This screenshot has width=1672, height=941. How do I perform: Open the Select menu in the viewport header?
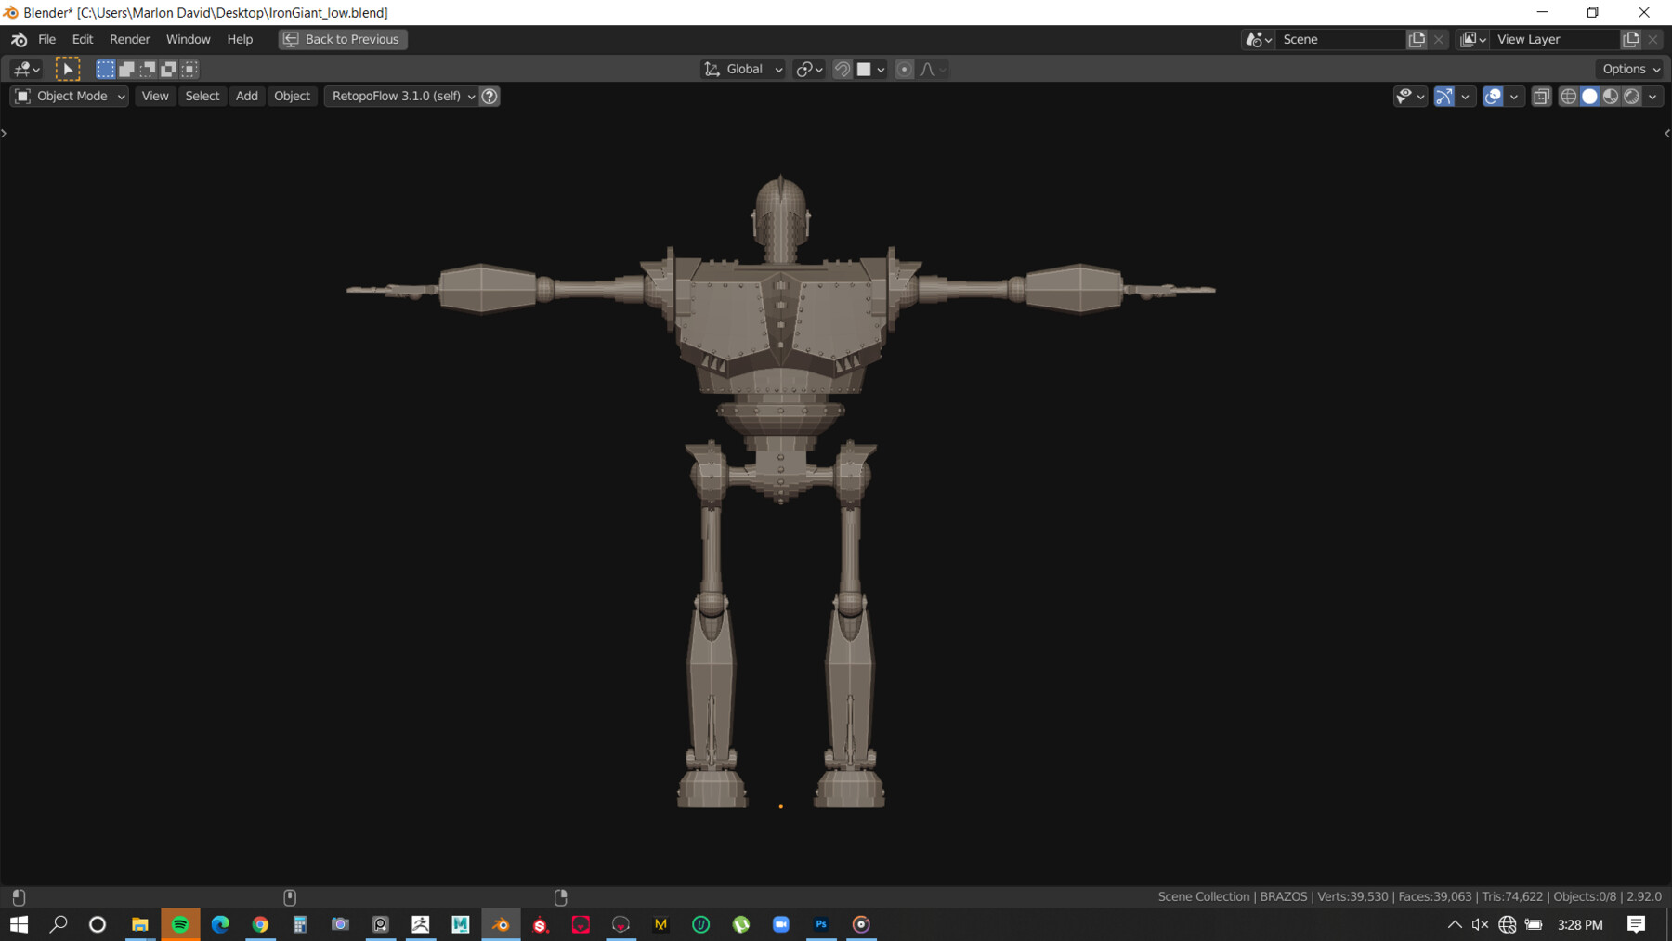[202, 96]
